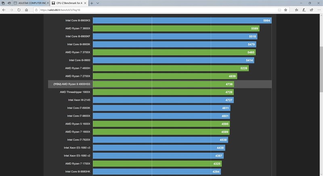Click the AMD Ryzen 7 3700X label
This screenshot has height=176, width=323.
click(x=78, y=52)
